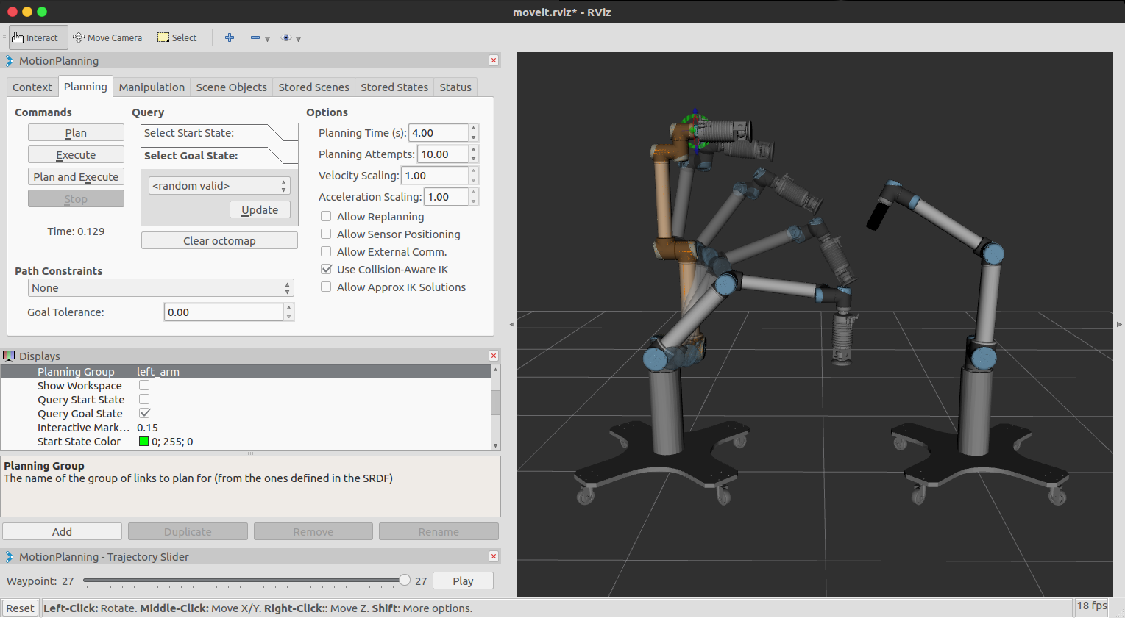Adjust the Velocity Scaling spinner arrows
This screenshot has height=618, width=1125.
(x=474, y=175)
